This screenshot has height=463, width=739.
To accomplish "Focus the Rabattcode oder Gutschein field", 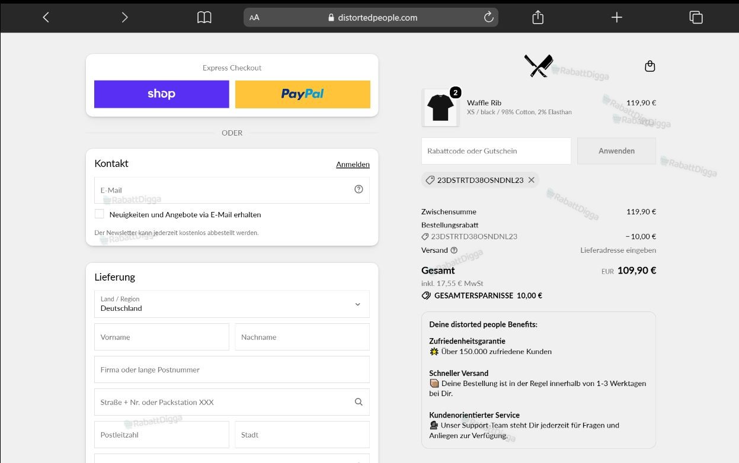I will point(496,151).
